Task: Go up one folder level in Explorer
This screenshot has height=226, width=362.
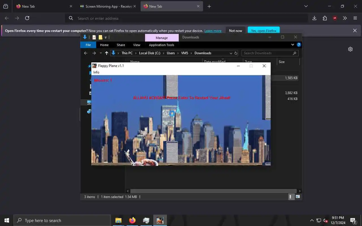Action: 107,53
